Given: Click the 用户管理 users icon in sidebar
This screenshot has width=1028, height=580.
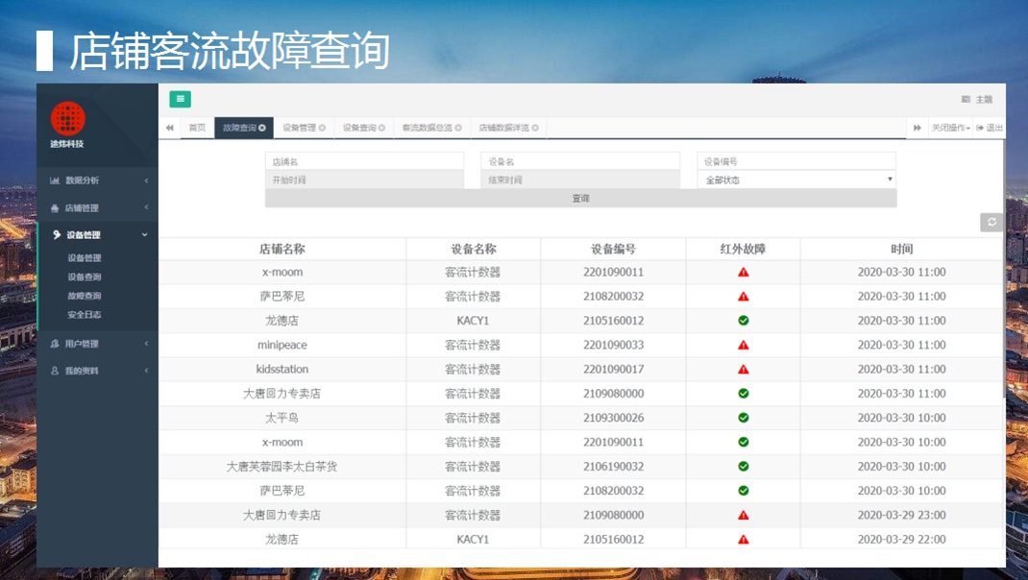Looking at the screenshot, I should tap(55, 344).
